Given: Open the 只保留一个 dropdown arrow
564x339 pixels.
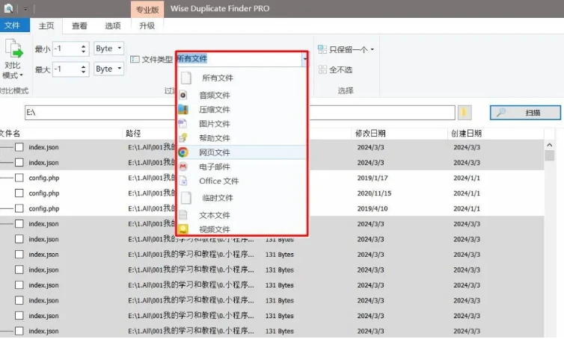Looking at the screenshot, I should tap(373, 50).
